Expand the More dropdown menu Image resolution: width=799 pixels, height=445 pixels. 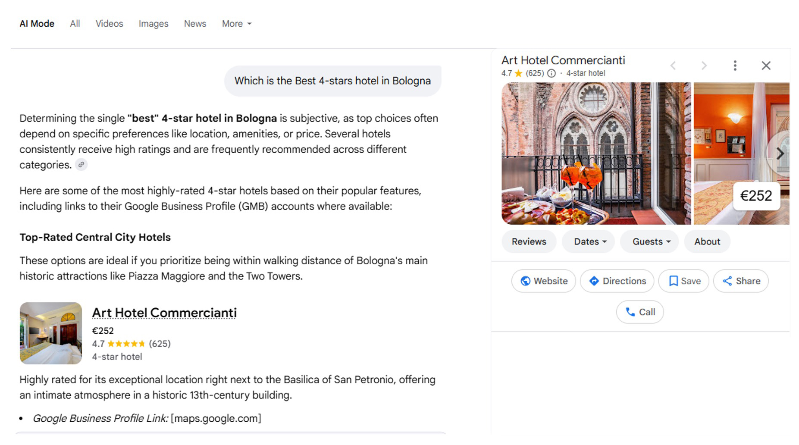point(236,24)
